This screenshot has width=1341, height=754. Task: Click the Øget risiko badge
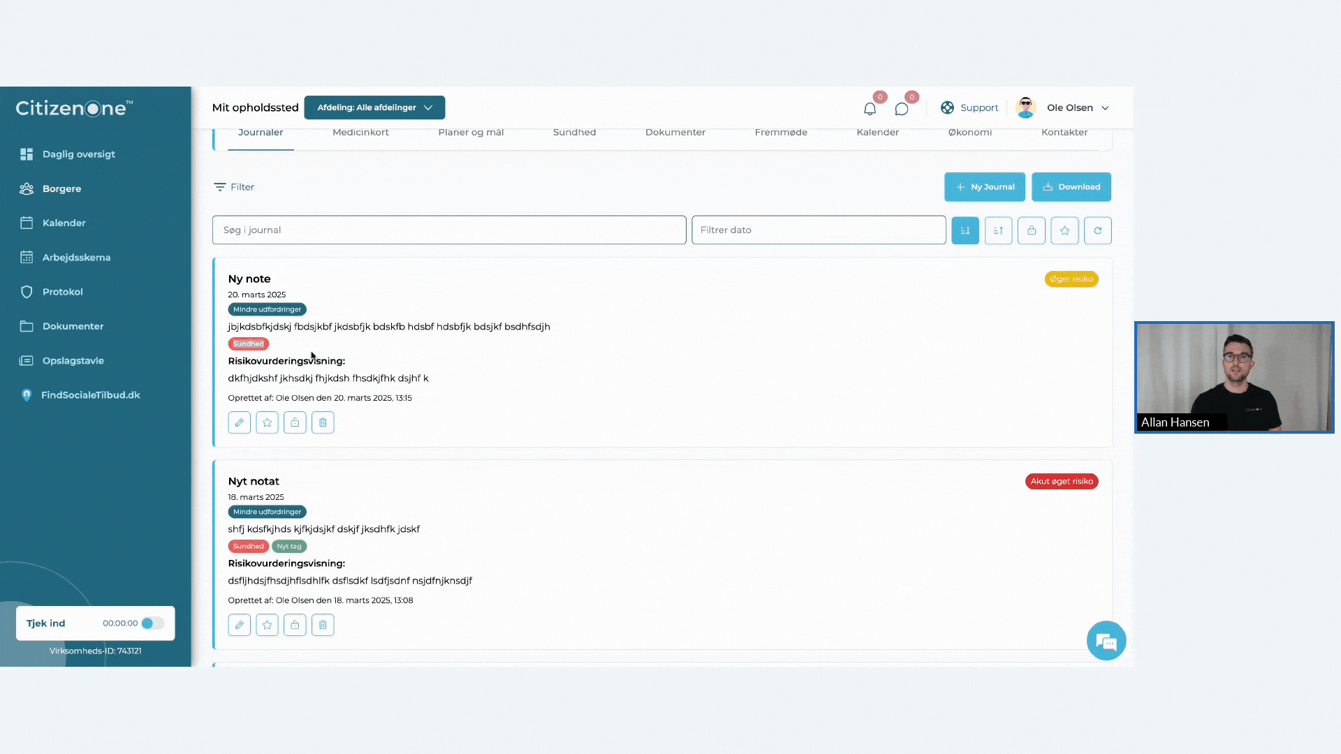(x=1071, y=279)
